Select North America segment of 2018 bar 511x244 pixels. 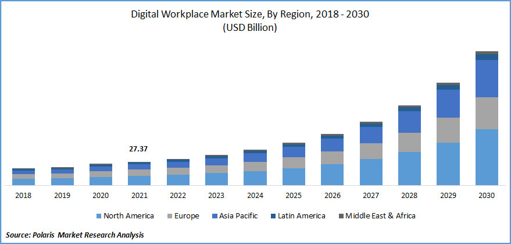click(x=23, y=182)
